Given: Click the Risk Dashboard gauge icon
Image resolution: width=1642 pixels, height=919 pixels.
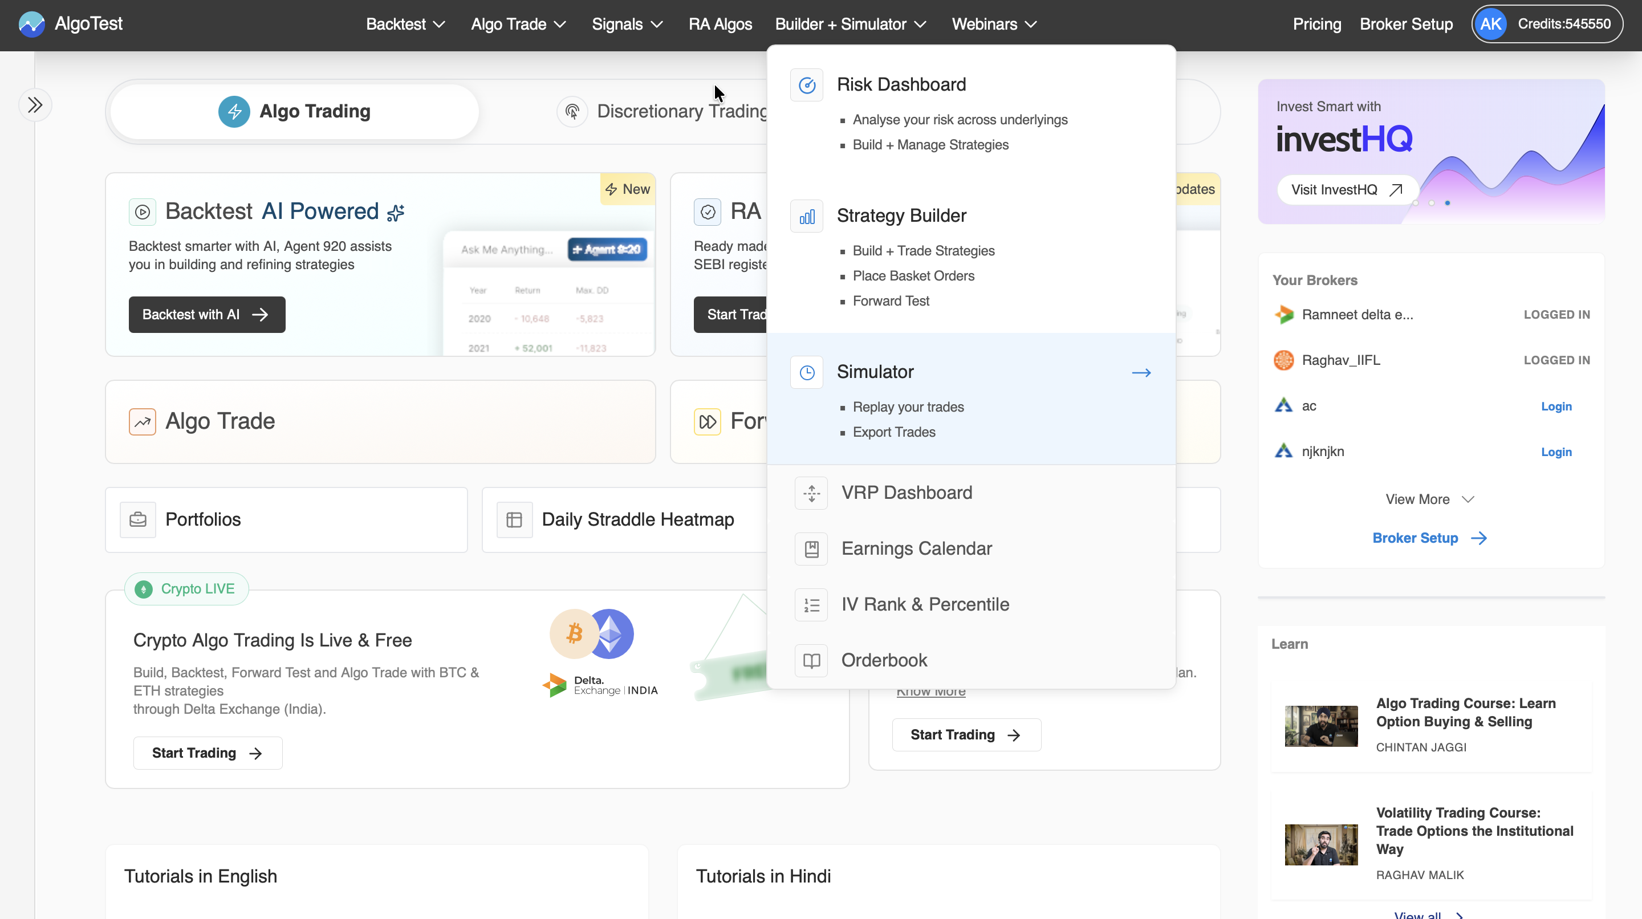Looking at the screenshot, I should 807,85.
